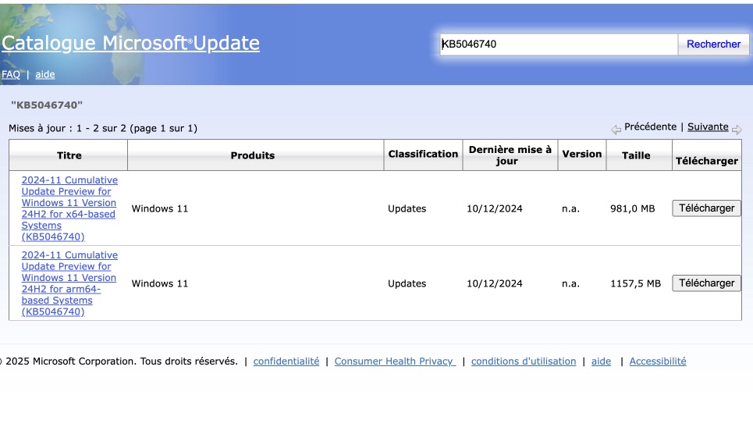Screen dimensions: 753x427
Task: Open the FAQ link in the header
Action: click(x=11, y=74)
